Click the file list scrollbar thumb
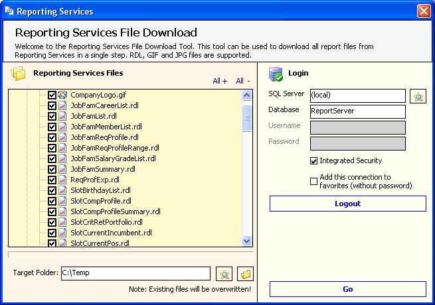 tap(246, 118)
